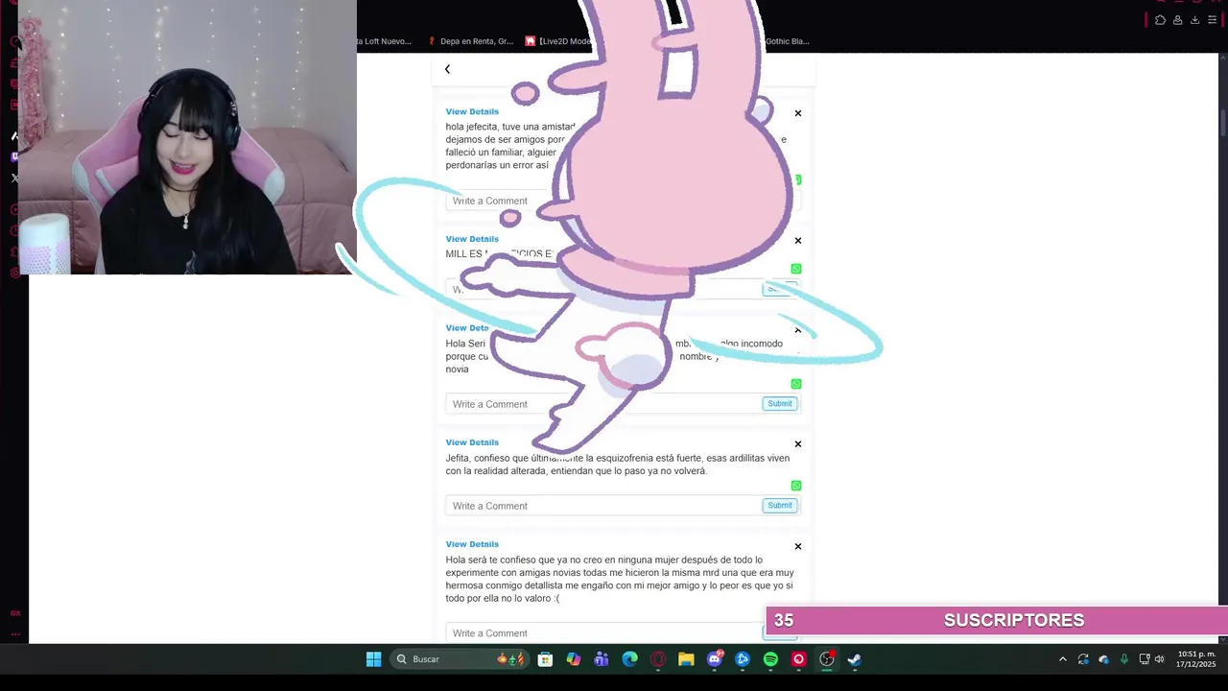Viewport: 1228px width, 691px height.
Task: Click WhatsApp icon on 'MILL ES' post
Action: click(x=796, y=269)
